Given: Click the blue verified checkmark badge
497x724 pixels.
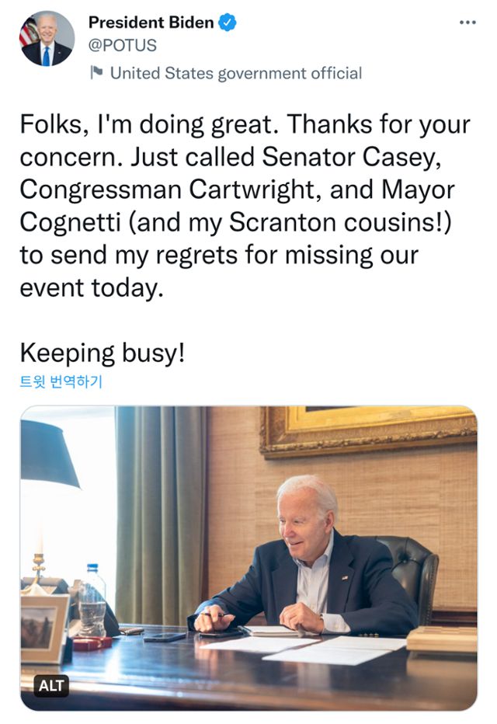Looking at the screenshot, I should click(227, 23).
